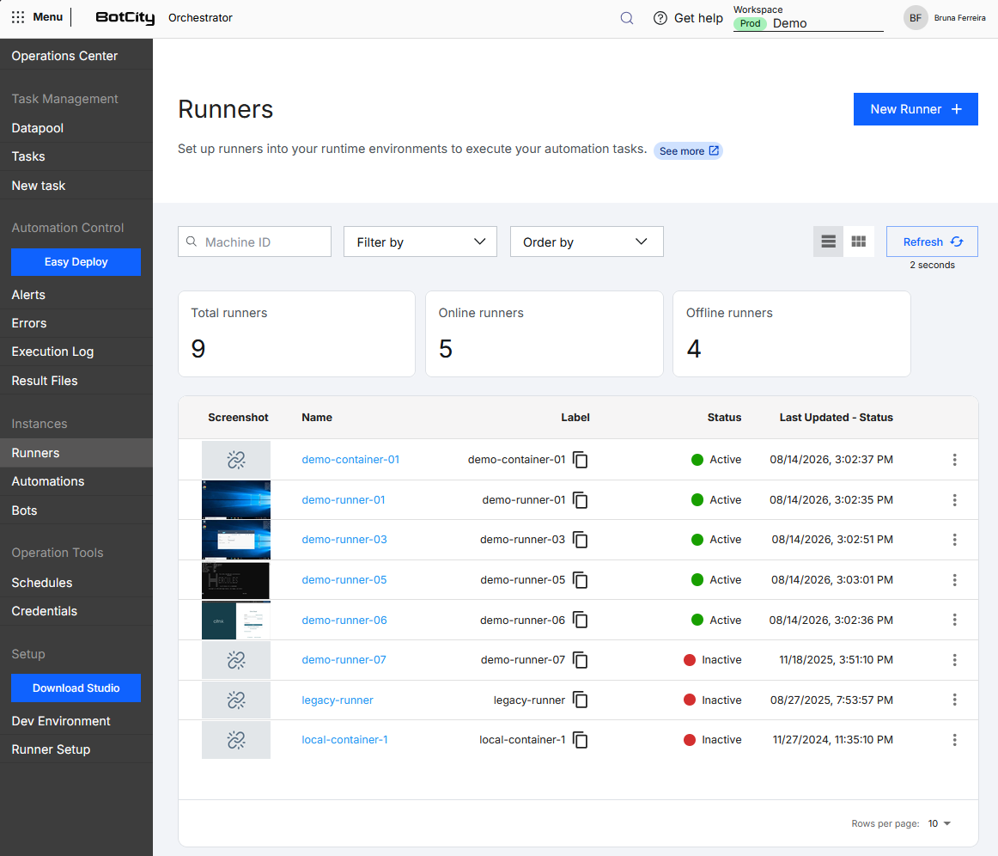
Task: Change Rows per page dropdown value
Action: click(939, 823)
